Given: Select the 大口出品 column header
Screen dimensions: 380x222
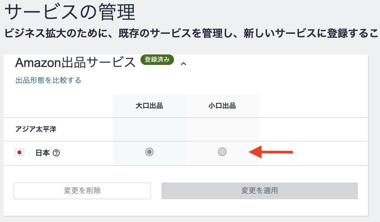Looking at the screenshot, I should click(149, 106).
